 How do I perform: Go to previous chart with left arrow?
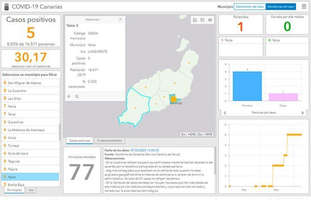(x=225, y=113)
